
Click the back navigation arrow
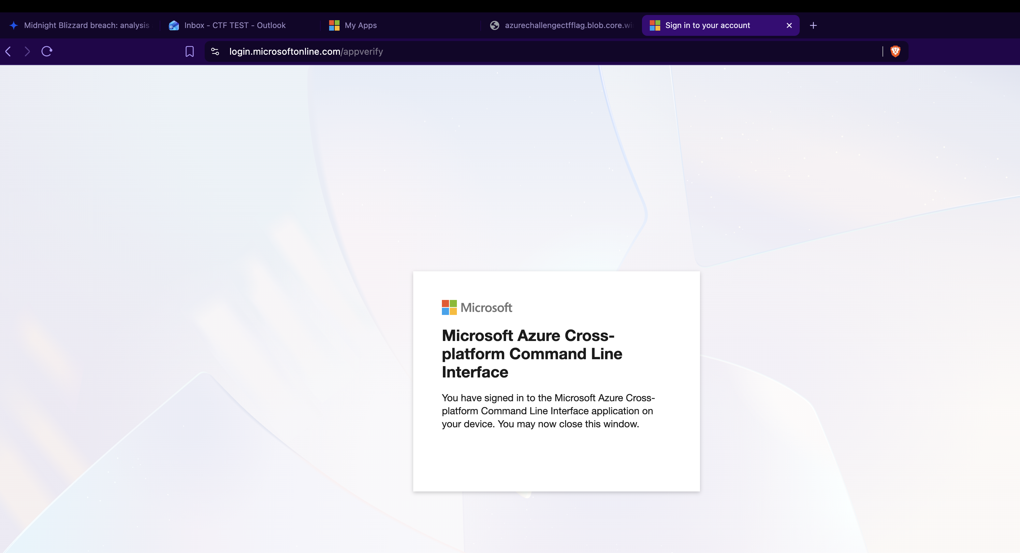click(8, 51)
